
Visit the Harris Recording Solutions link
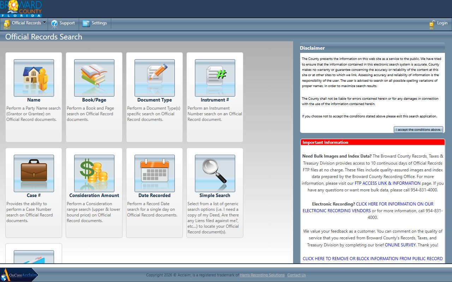[x=262, y=275]
